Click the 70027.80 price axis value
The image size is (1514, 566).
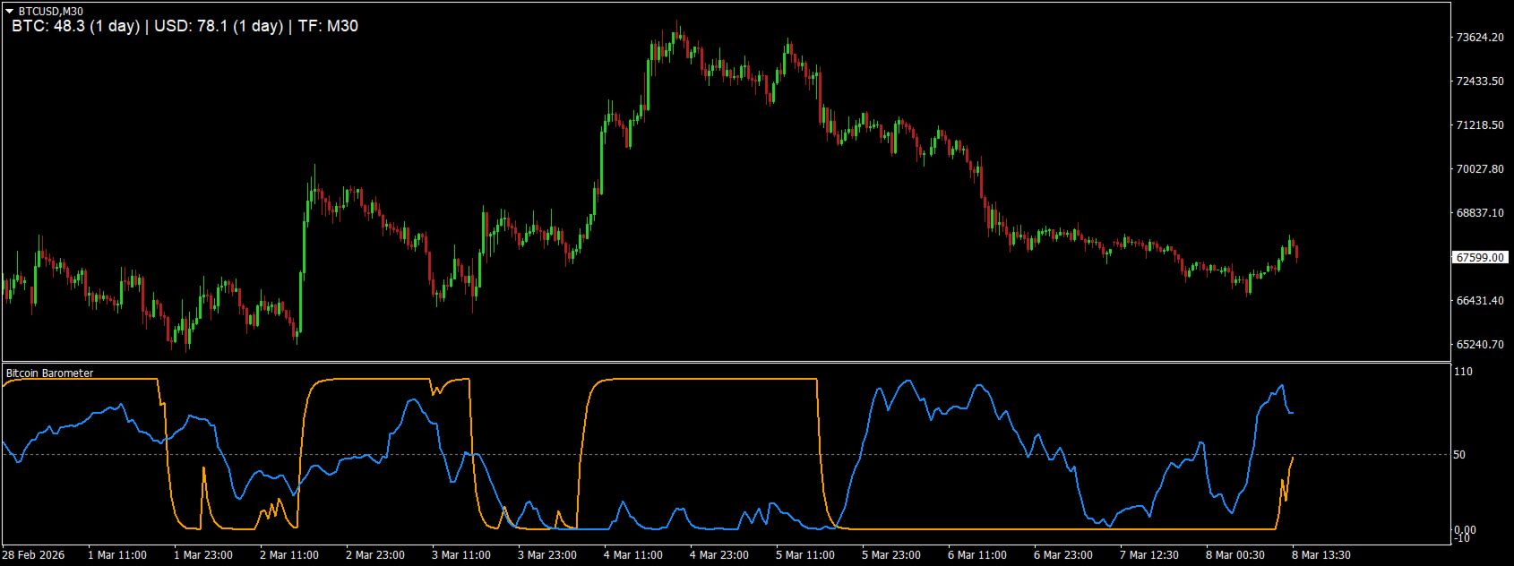pos(1480,168)
